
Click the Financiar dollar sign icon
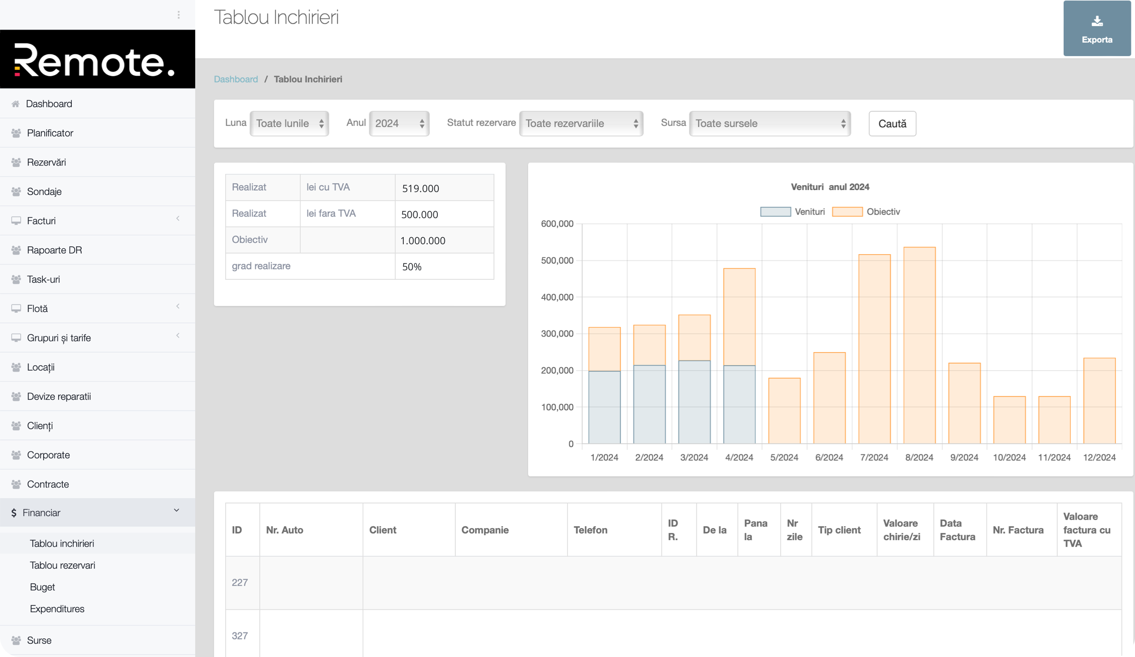[x=14, y=513]
